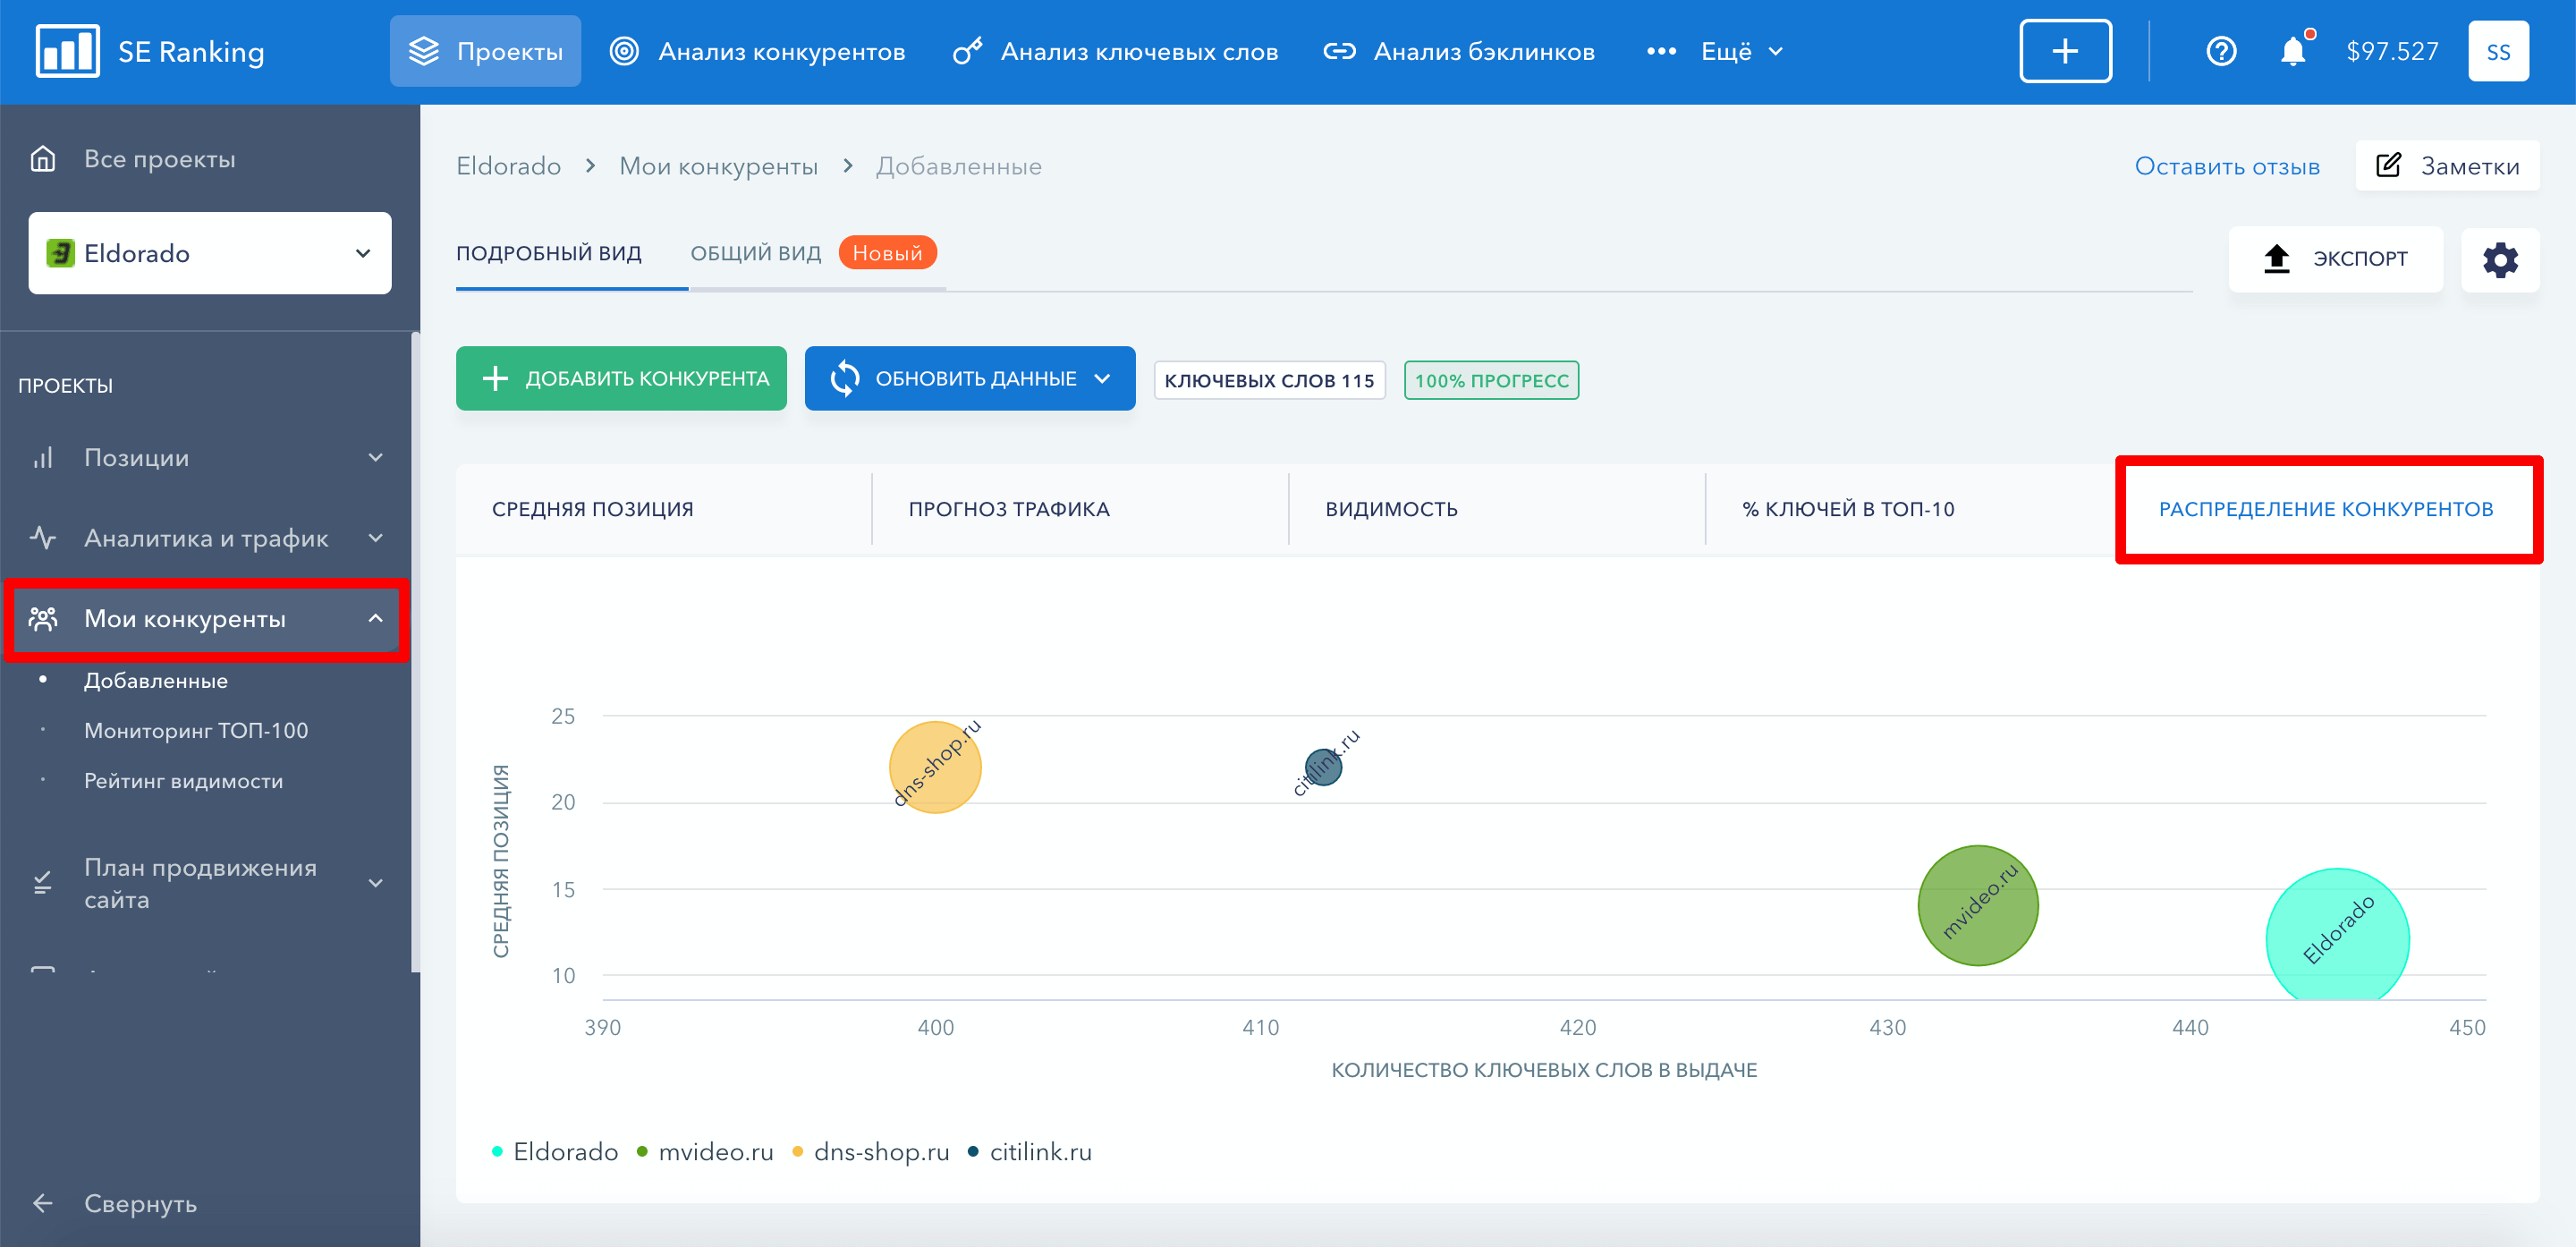Click Все проекты in sidebar
Viewport: 2576px width, 1247px height.
160,159
